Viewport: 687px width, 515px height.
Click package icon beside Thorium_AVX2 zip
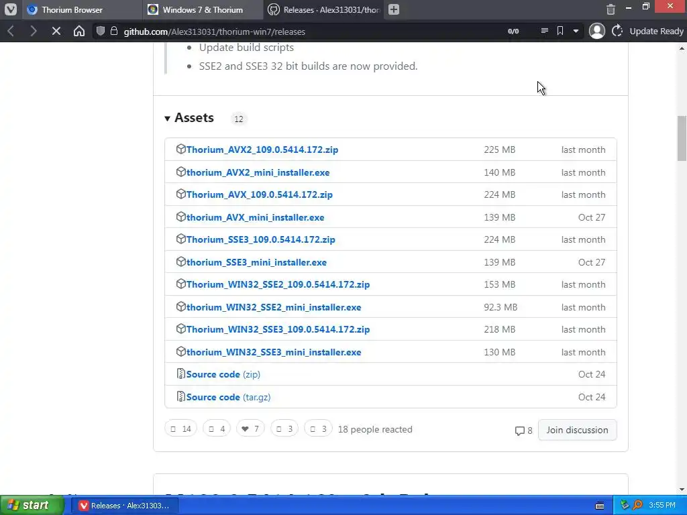[x=180, y=149]
